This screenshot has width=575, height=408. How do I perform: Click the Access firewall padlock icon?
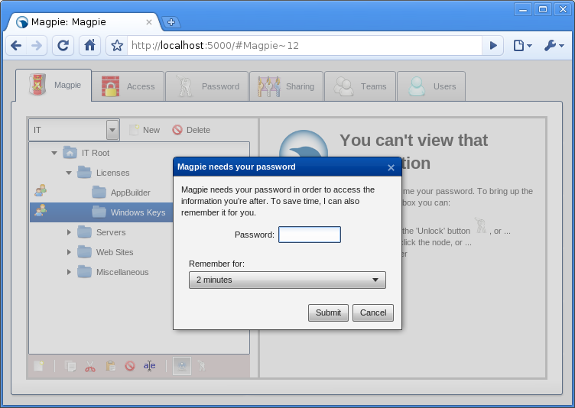110,86
